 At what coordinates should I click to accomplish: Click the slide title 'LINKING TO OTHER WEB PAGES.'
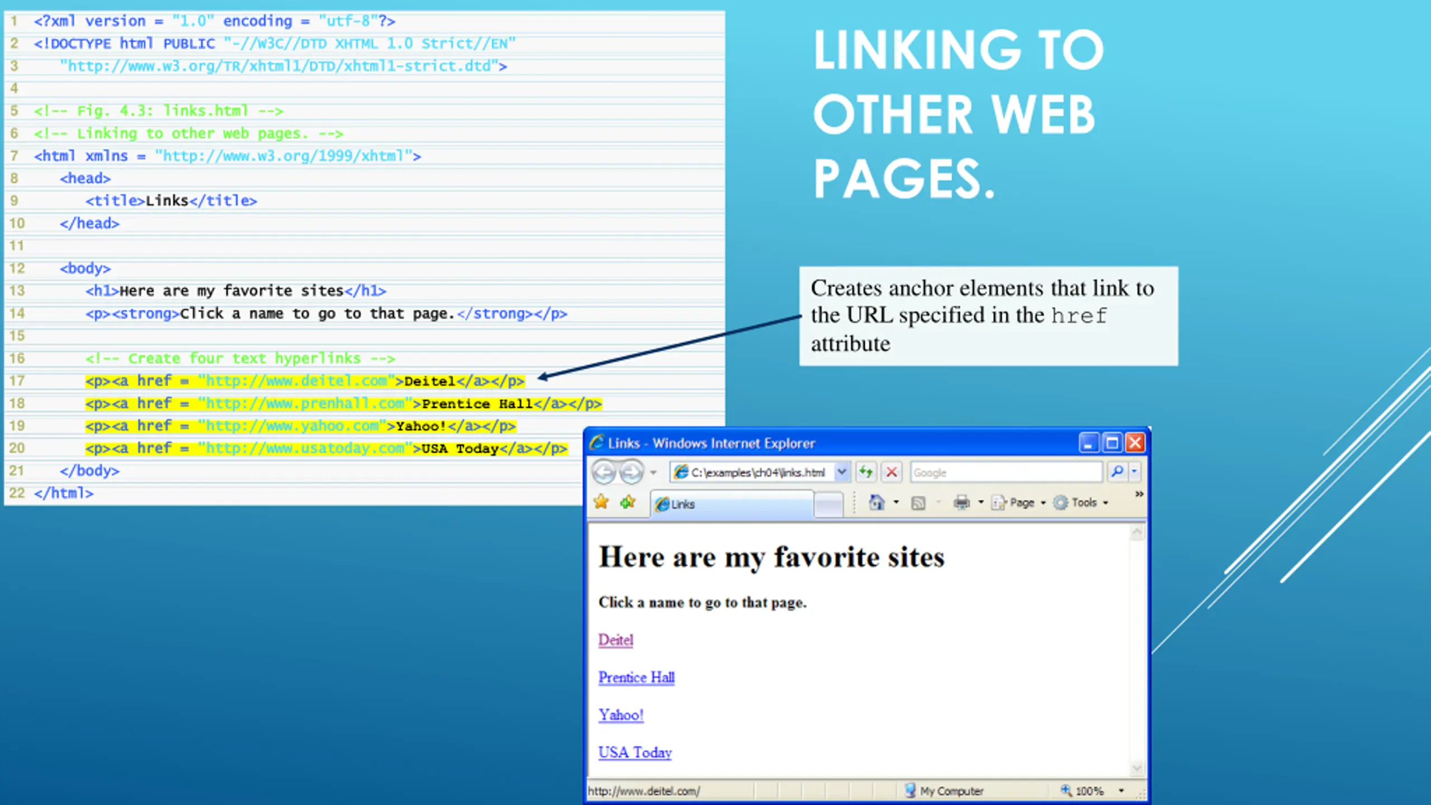click(959, 114)
